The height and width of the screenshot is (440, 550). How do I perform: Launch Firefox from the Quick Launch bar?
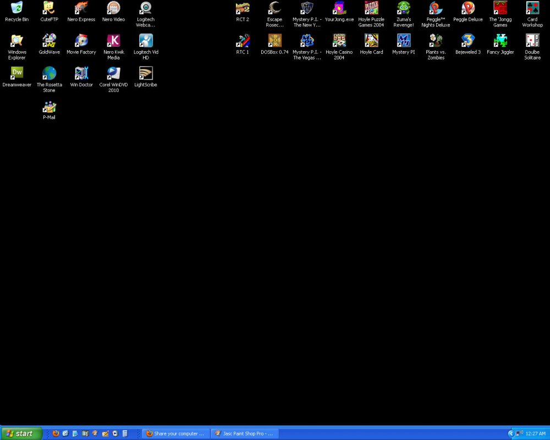click(56, 433)
